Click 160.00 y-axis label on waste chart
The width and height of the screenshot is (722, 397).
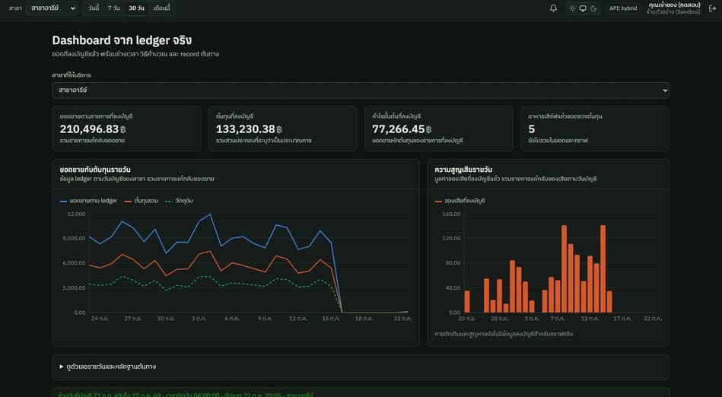click(x=451, y=214)
